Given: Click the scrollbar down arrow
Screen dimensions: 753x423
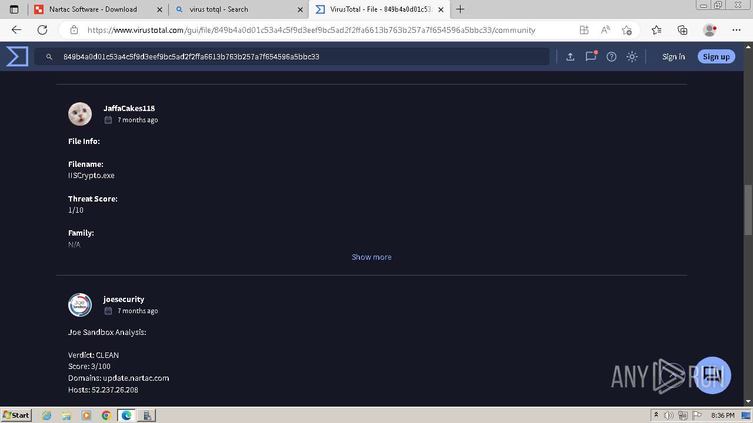Looking at the screenshot, I should pyautogui.click(x=748, y=401).
